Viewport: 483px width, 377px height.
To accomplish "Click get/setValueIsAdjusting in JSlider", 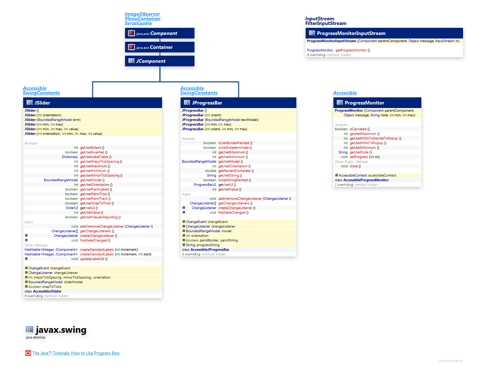I will 99,217.
